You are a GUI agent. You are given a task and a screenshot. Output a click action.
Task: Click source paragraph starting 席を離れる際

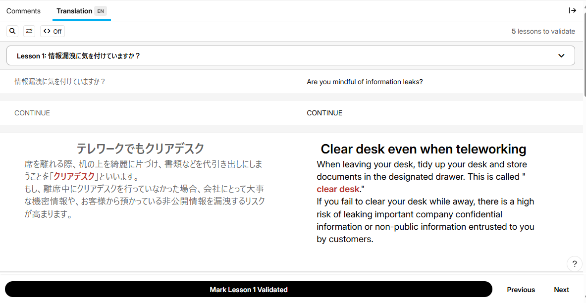coord(143,170)
